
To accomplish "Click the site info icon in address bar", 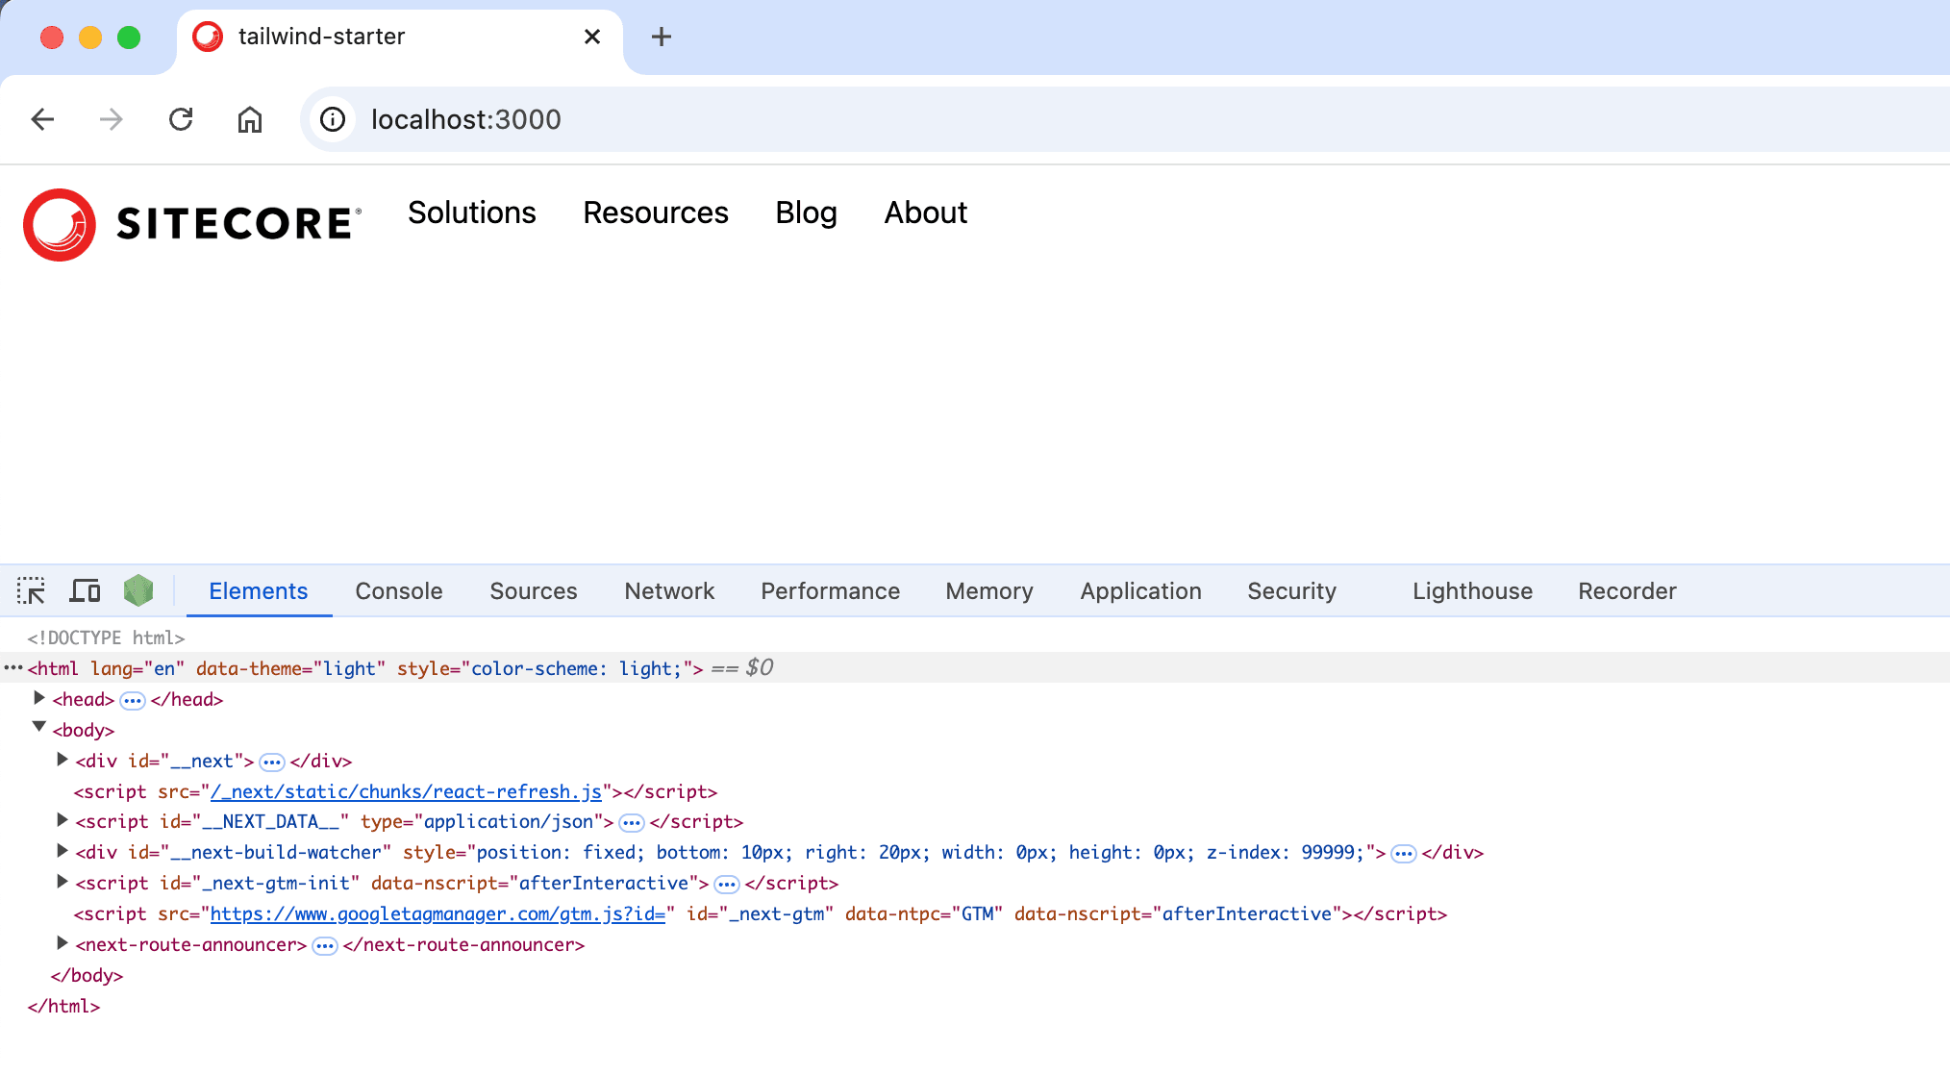I will tap(333, 119).
